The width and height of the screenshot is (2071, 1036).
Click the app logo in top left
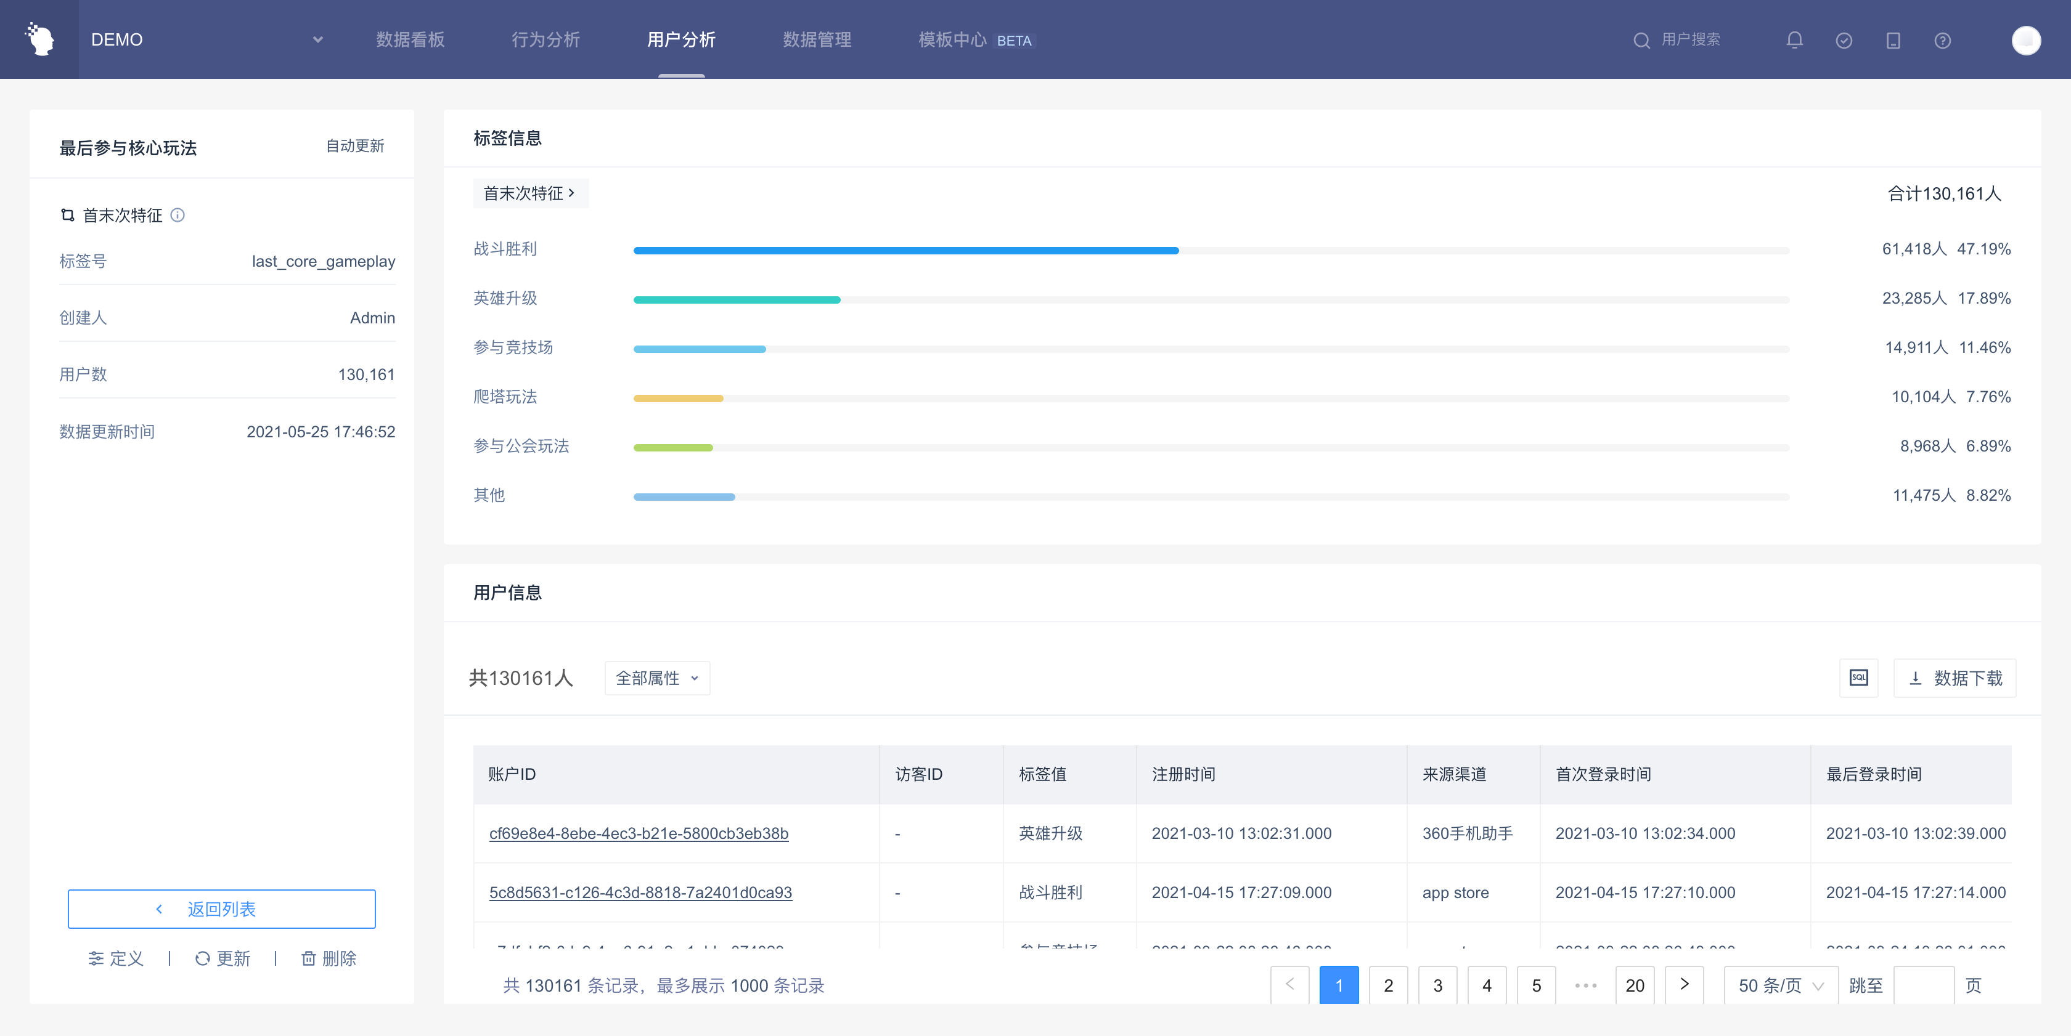click(x=39, y=39)
